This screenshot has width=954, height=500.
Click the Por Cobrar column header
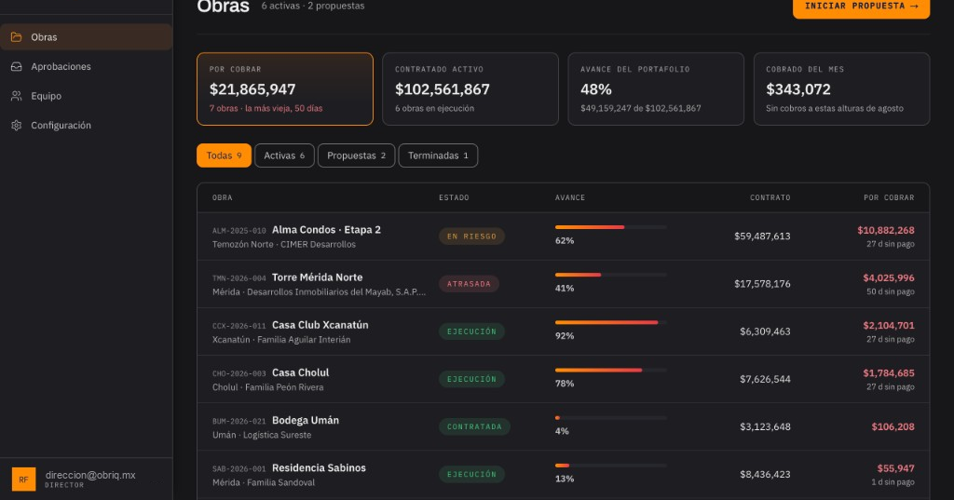tap(889, 197)
